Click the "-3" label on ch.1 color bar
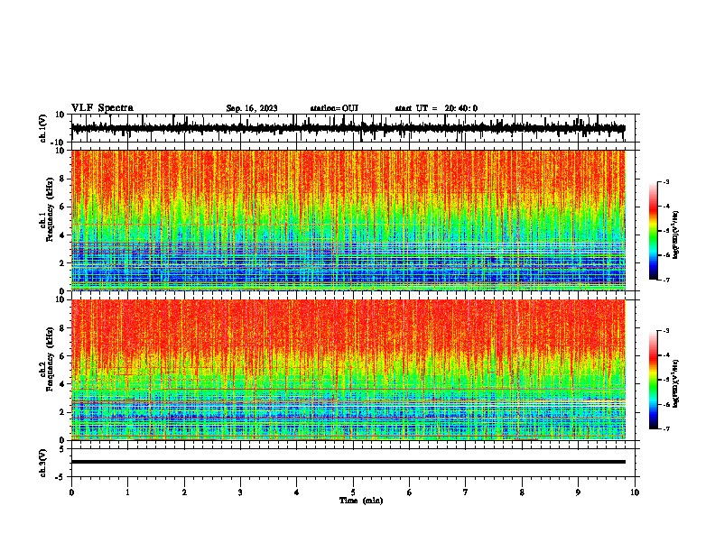The image size is (715, 552). click(666, 181)
